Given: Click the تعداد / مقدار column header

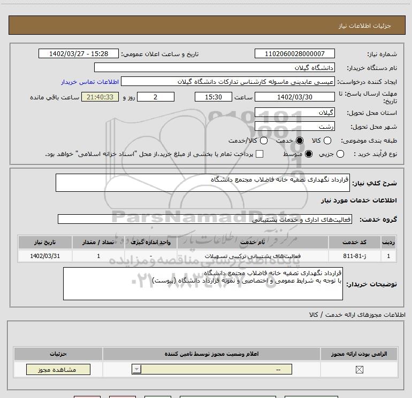Looking at the screenshot, I should click(x=98, y=242).
